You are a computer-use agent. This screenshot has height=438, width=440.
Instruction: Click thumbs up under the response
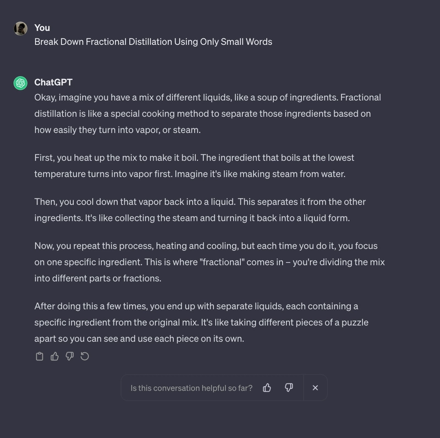(x=54, y=356)
